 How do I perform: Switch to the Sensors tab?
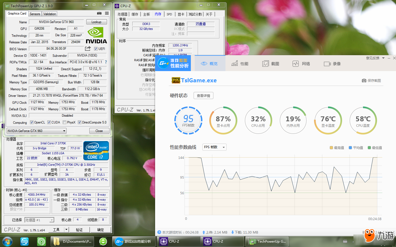(35, 14)
